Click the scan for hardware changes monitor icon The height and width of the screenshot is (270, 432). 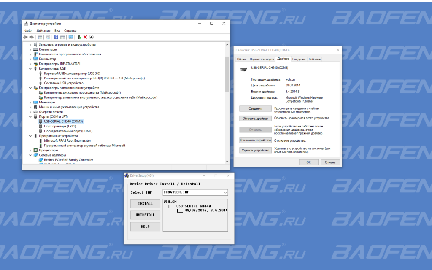point(70,37)
